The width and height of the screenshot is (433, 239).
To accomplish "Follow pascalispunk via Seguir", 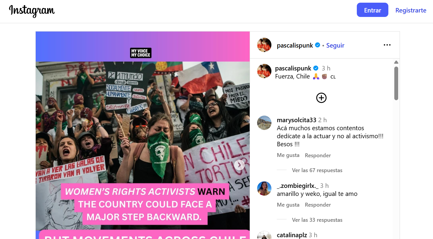I will click(335, 45).
